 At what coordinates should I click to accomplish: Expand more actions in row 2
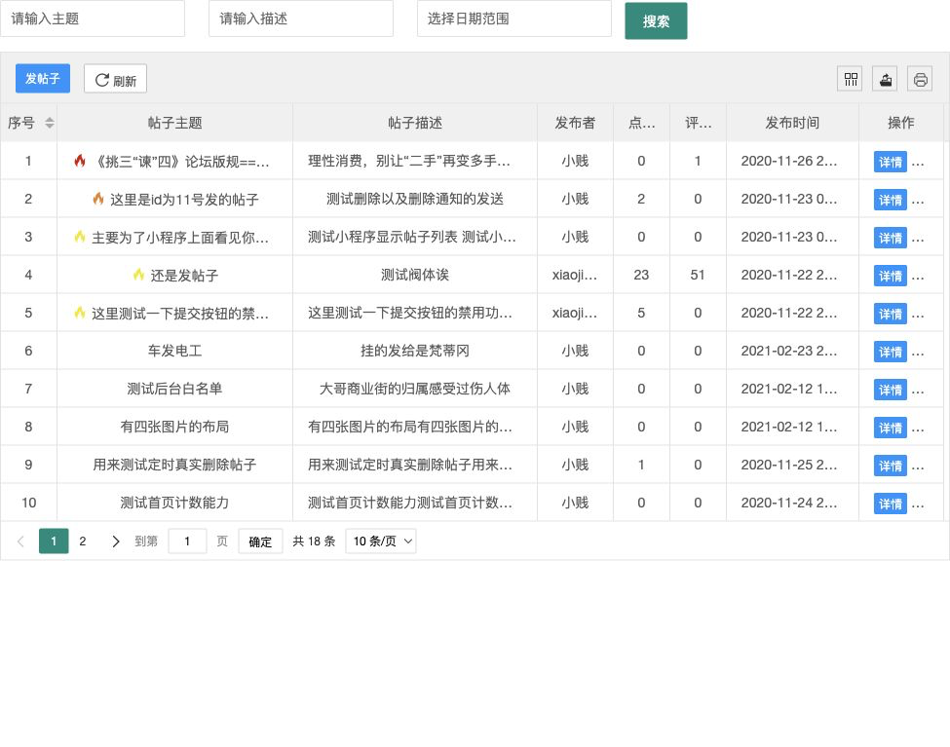(x=918, y=200)
